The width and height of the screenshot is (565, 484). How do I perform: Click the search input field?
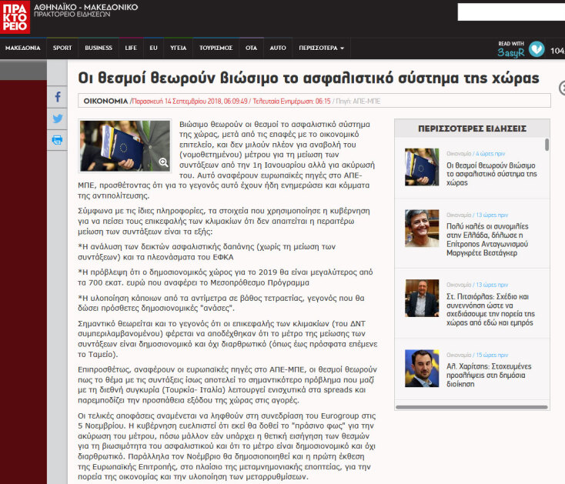coord(510,12)
